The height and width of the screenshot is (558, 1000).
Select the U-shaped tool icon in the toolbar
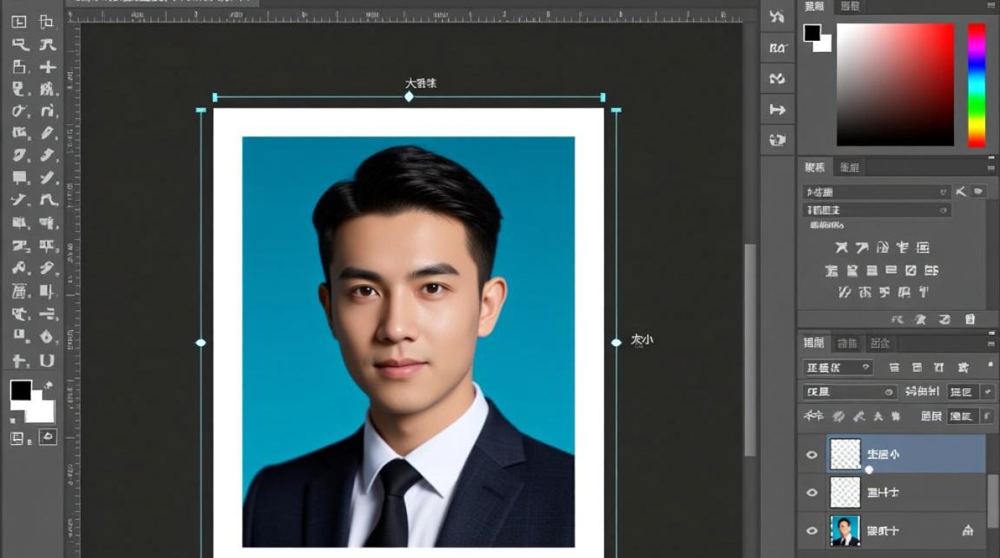click(x=47, y=361)
